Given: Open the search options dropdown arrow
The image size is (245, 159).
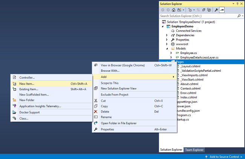Looking at the screenshot, I should [242, 16].
